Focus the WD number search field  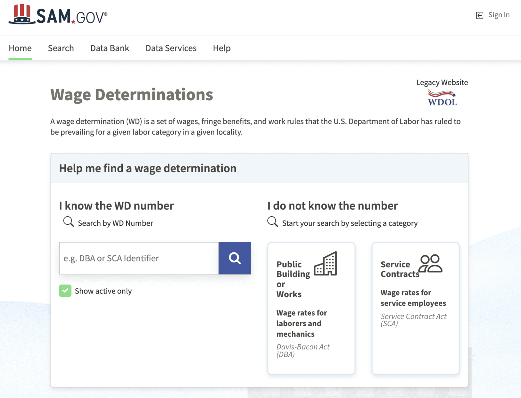tap(139, 258)
